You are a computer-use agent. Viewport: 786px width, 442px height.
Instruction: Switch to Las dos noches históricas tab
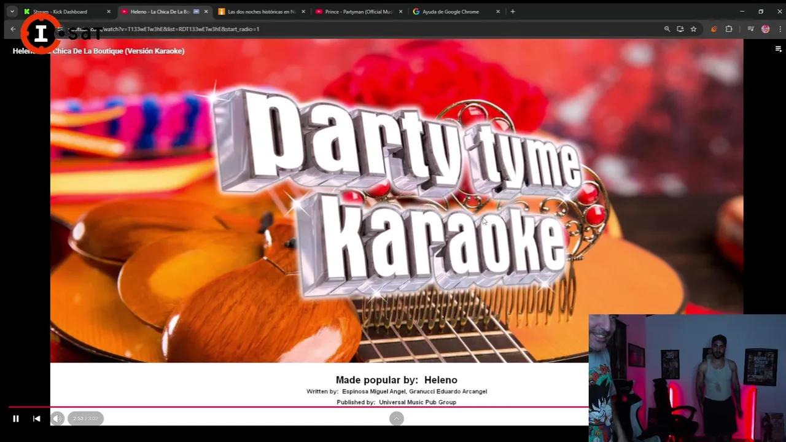pyautogui.click(x=261, y=12)
